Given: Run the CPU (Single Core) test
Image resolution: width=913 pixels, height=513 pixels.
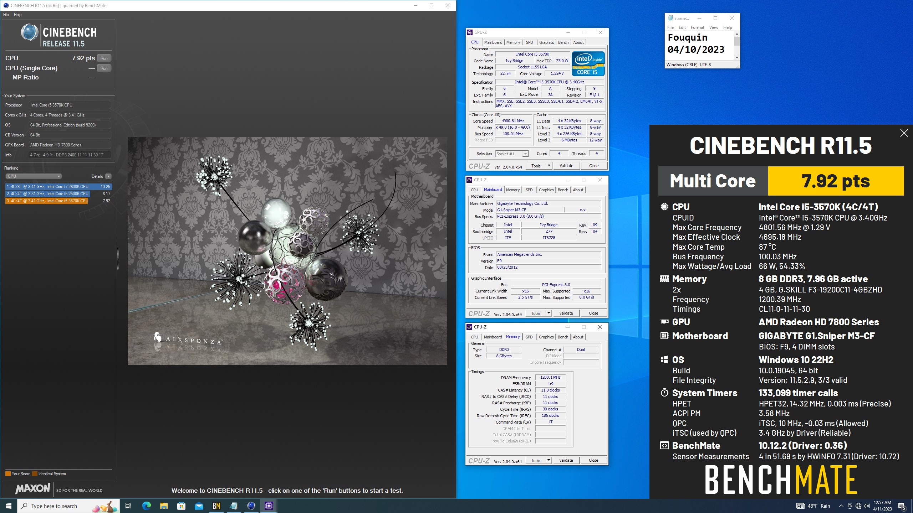Looking at the screenshot, I should (x=104, y=68).
